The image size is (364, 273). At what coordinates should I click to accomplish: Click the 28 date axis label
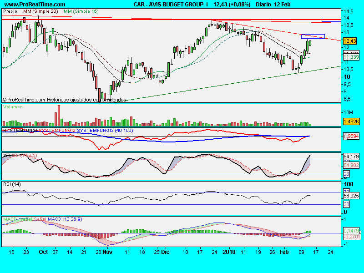click(98, 252)
